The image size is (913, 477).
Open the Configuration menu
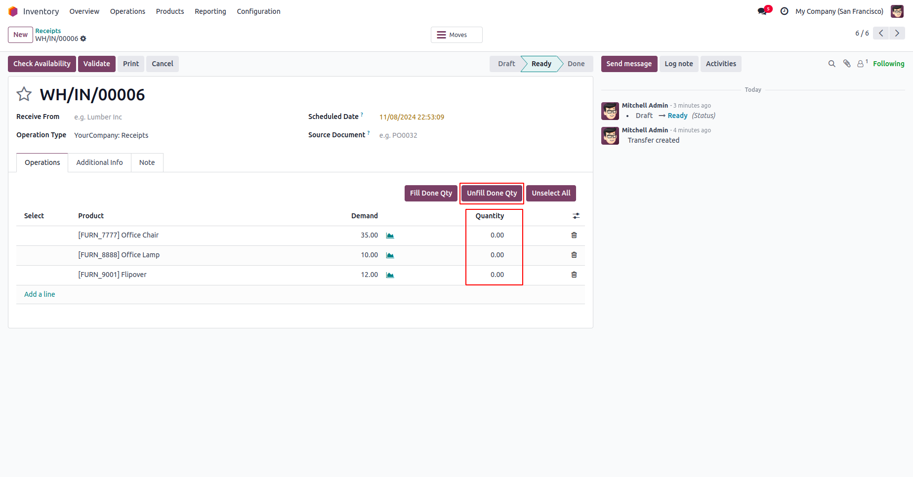[258, 11]
